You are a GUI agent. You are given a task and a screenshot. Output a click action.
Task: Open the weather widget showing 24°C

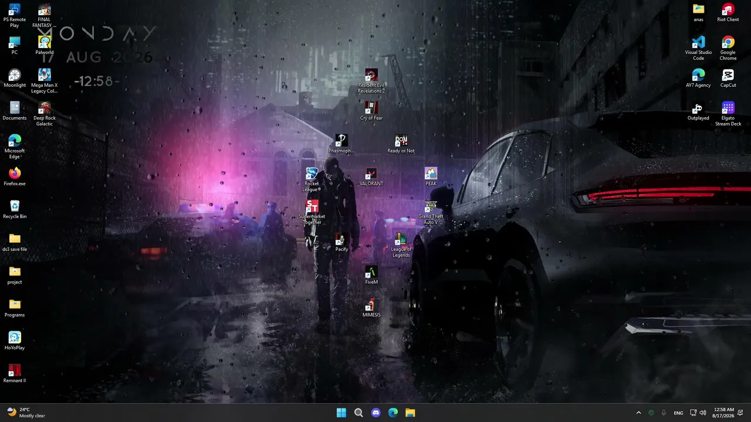click(x=26, y=413)
